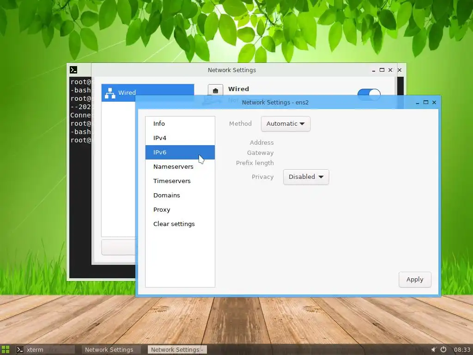Go to Domains section

pos(180,196)
